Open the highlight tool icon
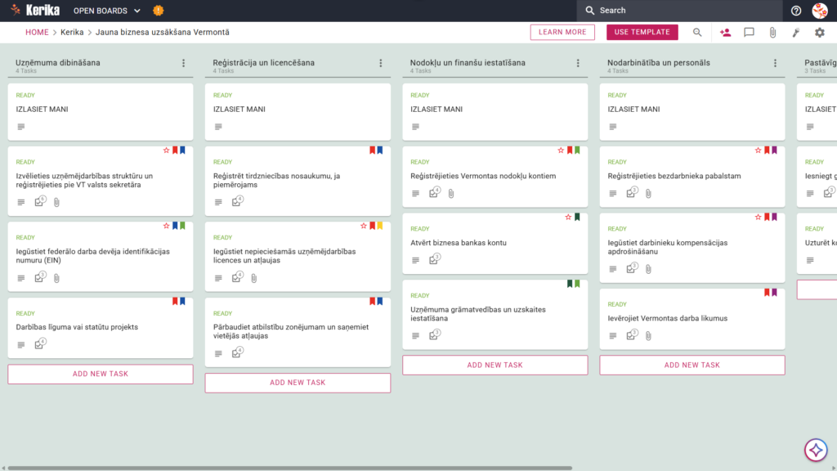 tap(796, 33)
